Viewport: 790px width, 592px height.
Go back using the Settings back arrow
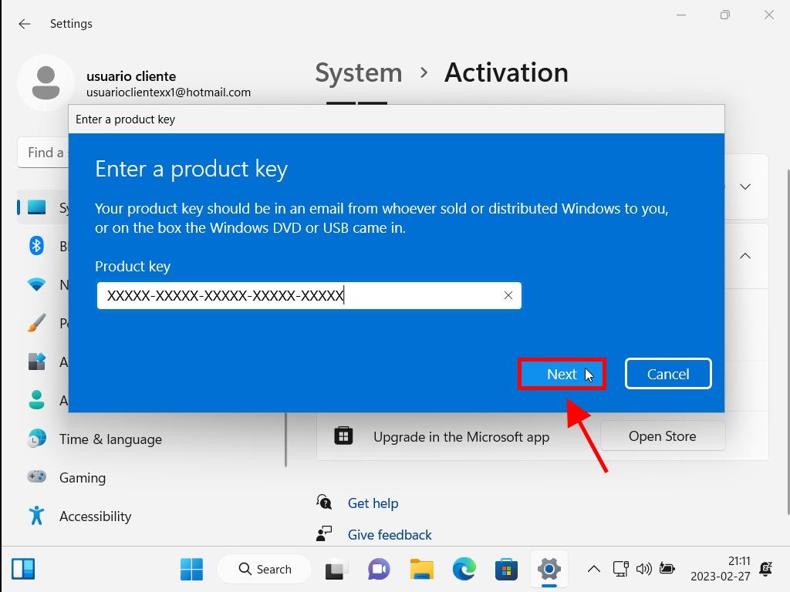(25, 24)
